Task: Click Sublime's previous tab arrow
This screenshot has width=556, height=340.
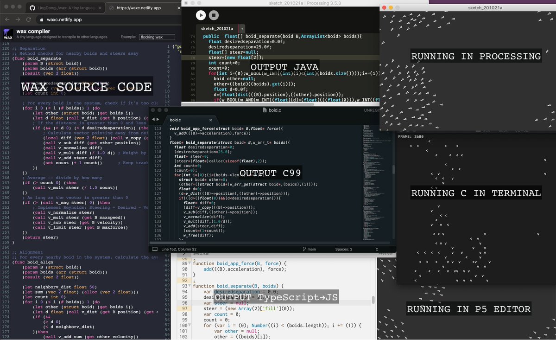Action: [x=154, y=120]
